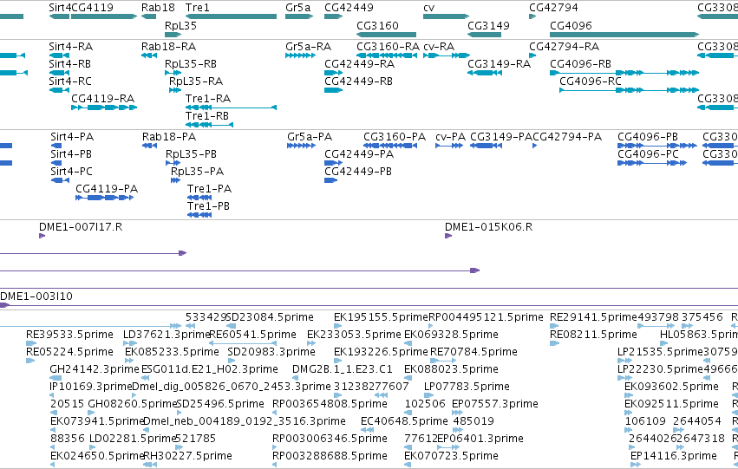738x469 pixels.
Task: Click the CG4096-PB protein feature
Action: (657, 146)
